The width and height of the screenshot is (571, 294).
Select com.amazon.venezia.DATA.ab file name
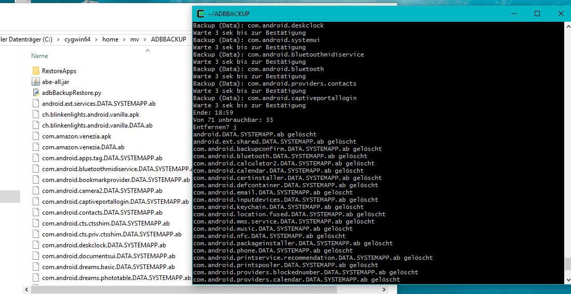tap(83, 147)
